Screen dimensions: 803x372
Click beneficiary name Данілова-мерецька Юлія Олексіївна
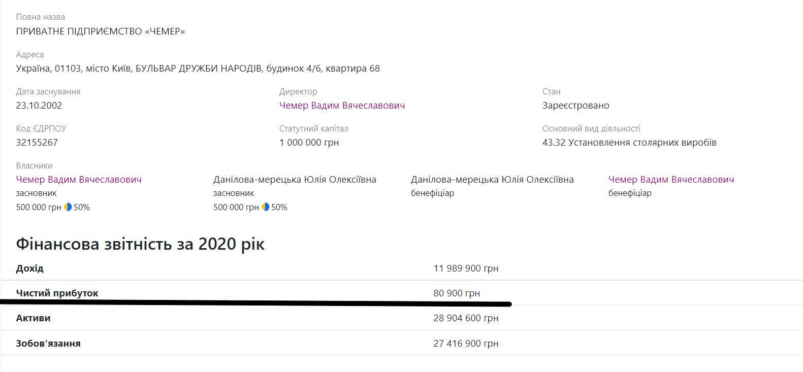pos(492,180)
